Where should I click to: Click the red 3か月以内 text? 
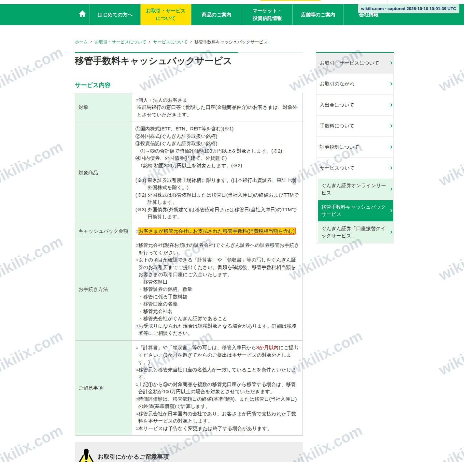click(267, 348)
